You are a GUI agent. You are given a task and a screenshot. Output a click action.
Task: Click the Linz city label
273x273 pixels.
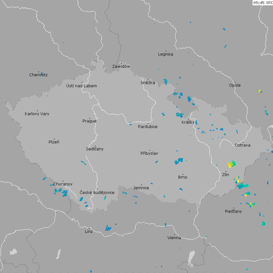click(89, 232)
